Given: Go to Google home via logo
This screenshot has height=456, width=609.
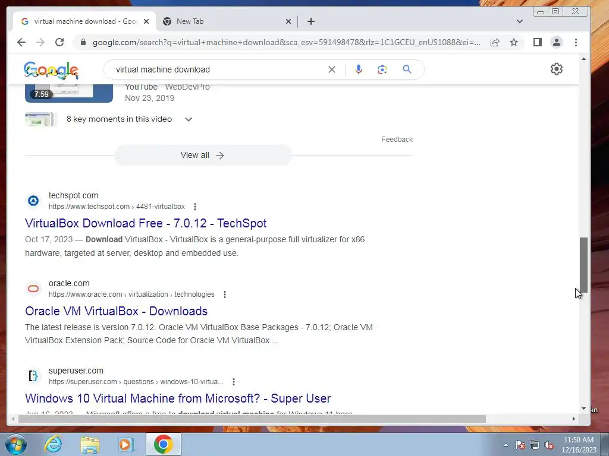Looking at the screenshot, I should [x=51, y=70].
